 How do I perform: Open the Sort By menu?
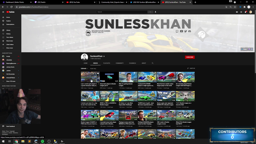[191, 68]
